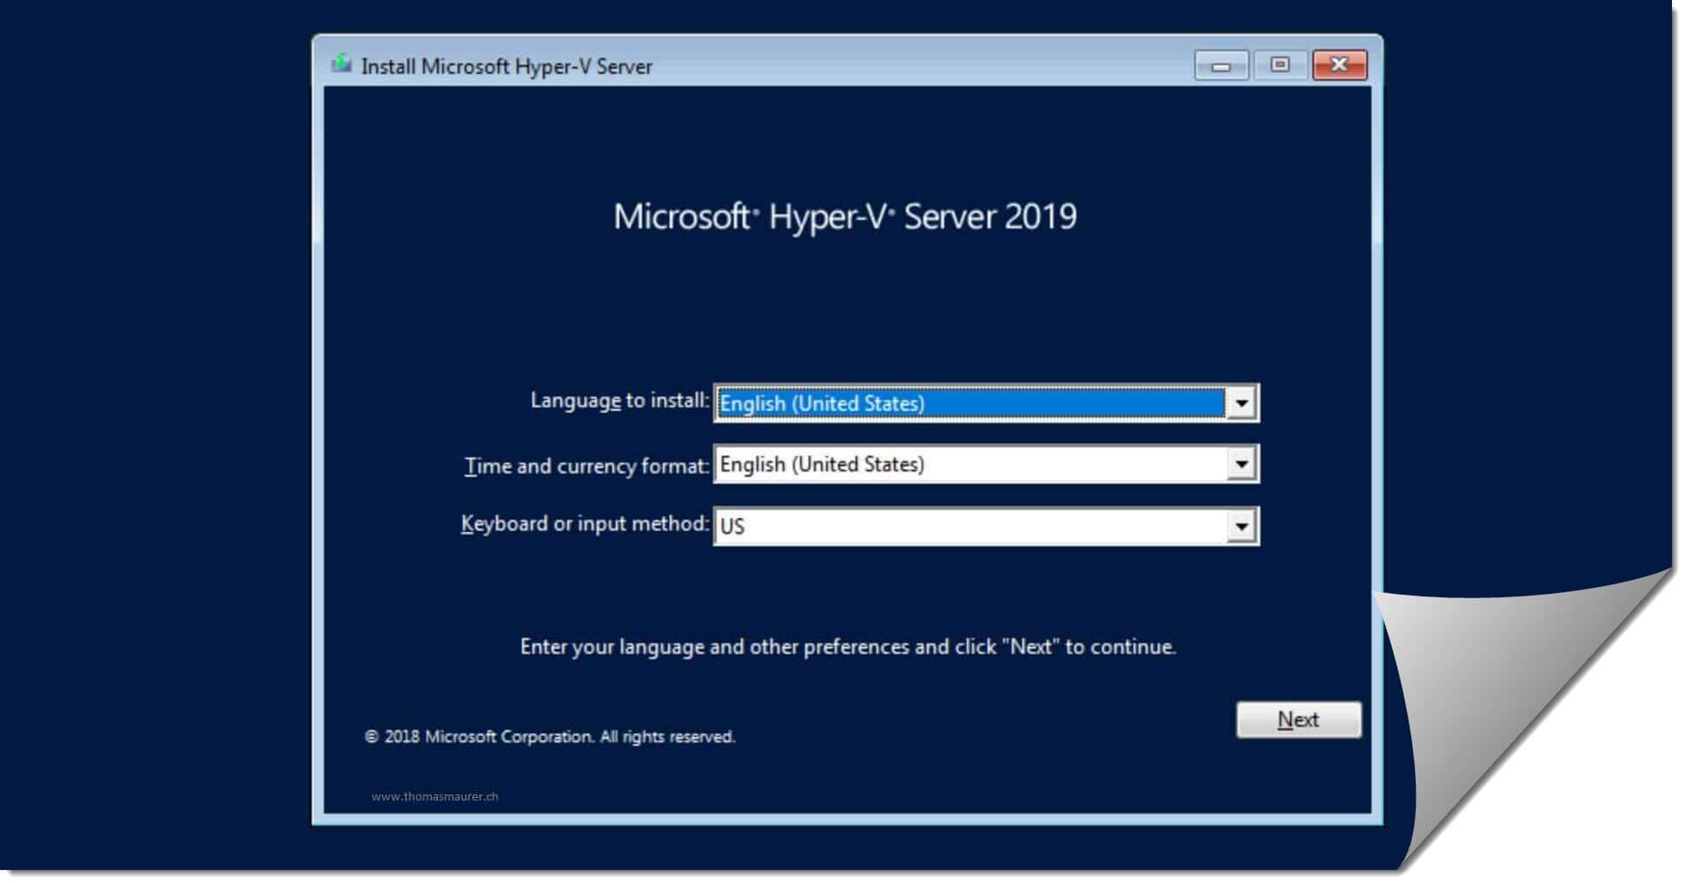The image size is (1685, 883).
Task: Expand the Time and currency format dropdown
Action: tap(986, 465)
